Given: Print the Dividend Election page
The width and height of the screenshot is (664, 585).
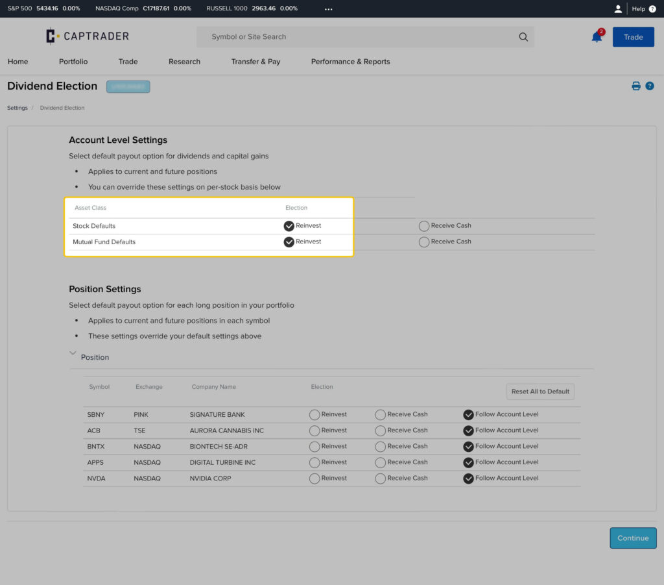Looking at the screenshot, I should tap(636, 86).
